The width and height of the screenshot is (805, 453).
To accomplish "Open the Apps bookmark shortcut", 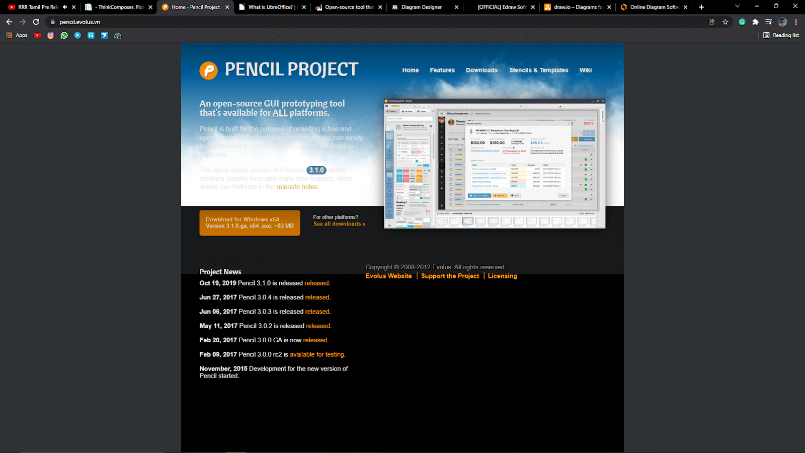I will (17, 35).
